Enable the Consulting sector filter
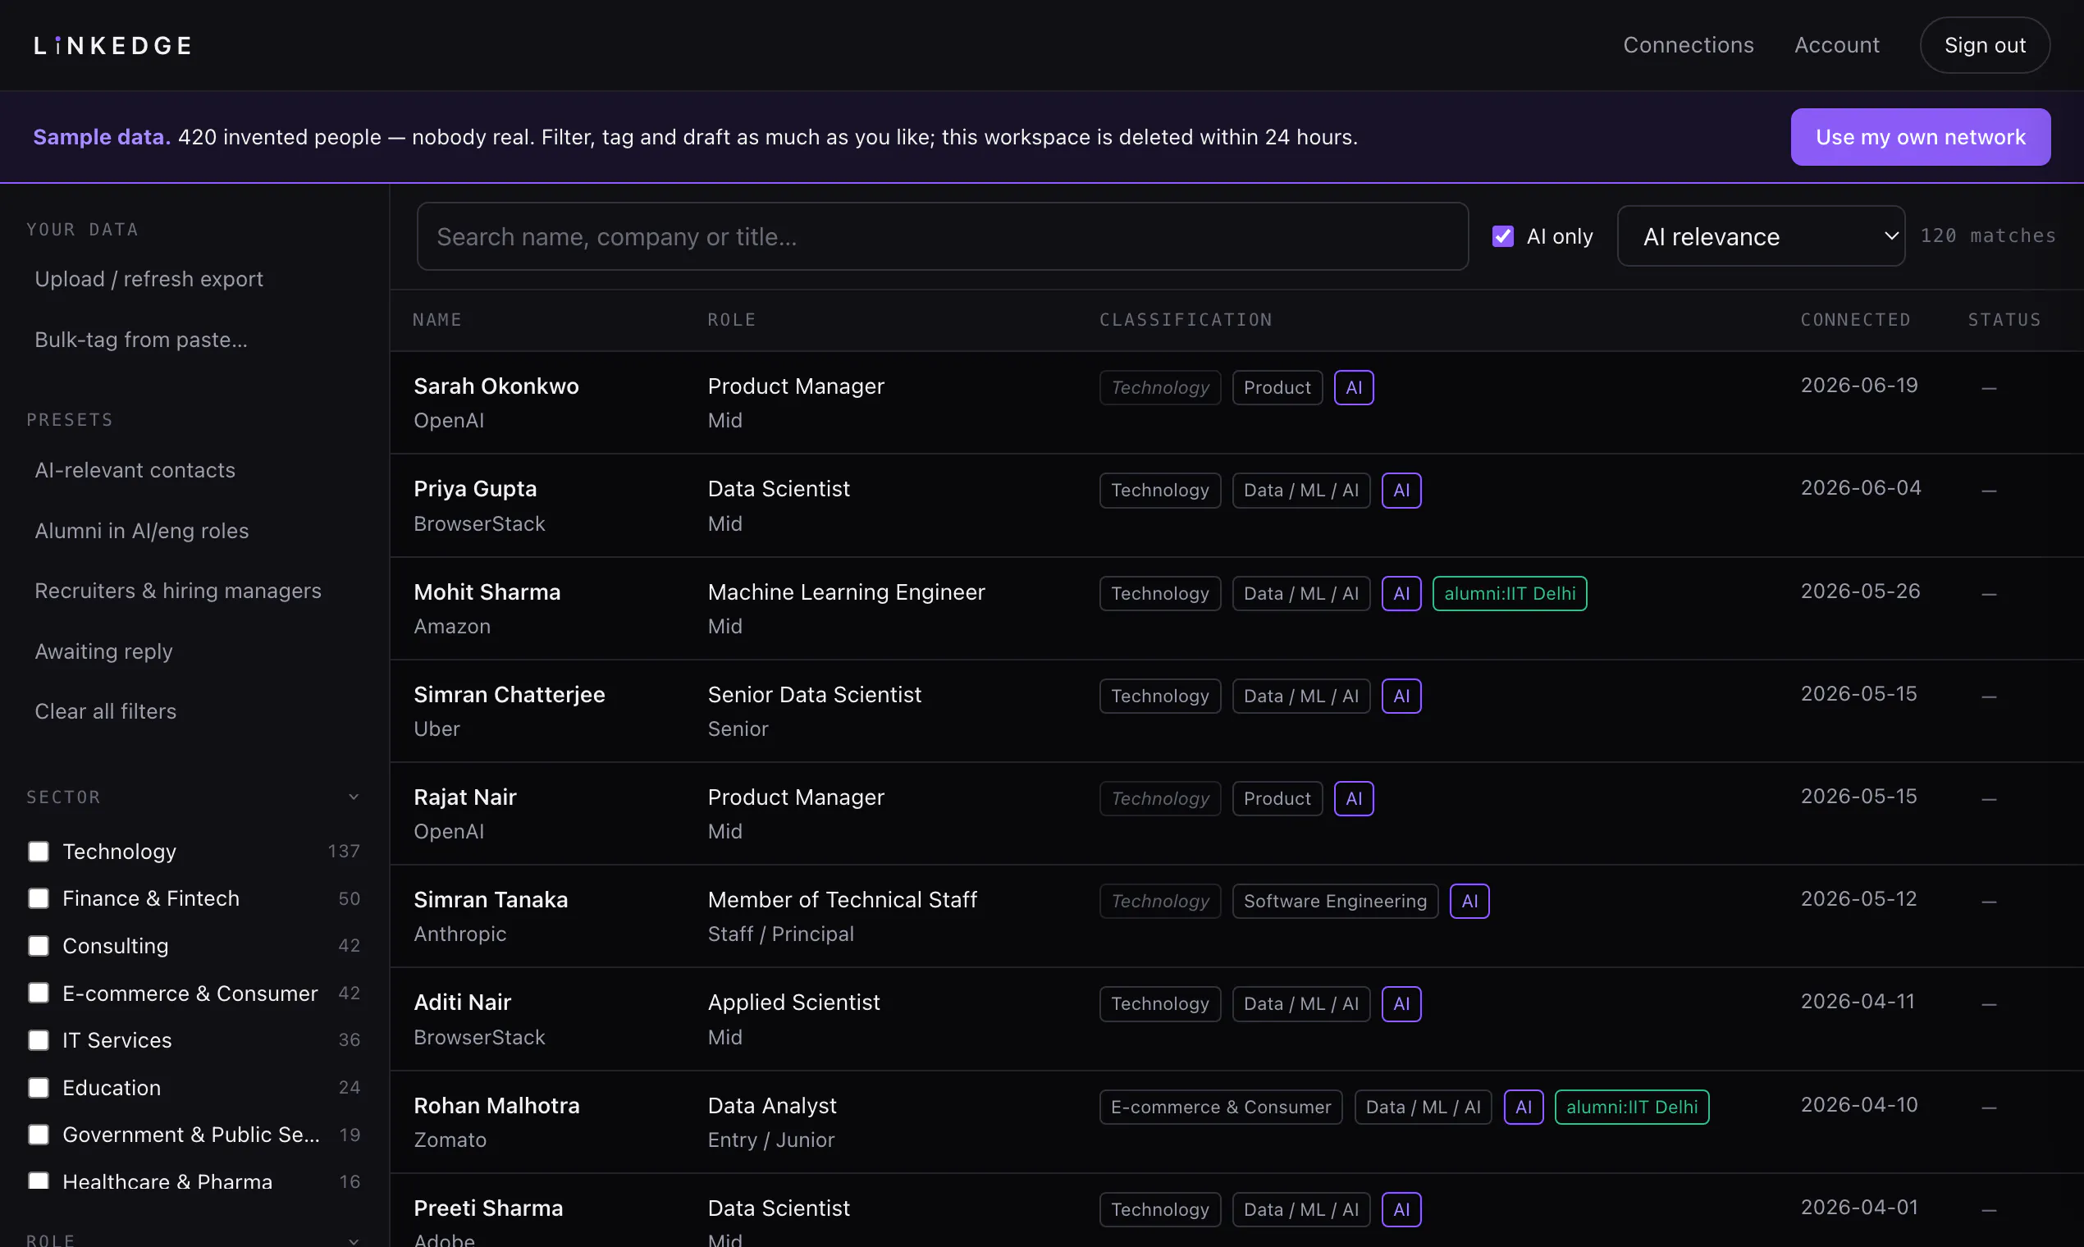2084x1247 pixels. [x=39, y=945]
